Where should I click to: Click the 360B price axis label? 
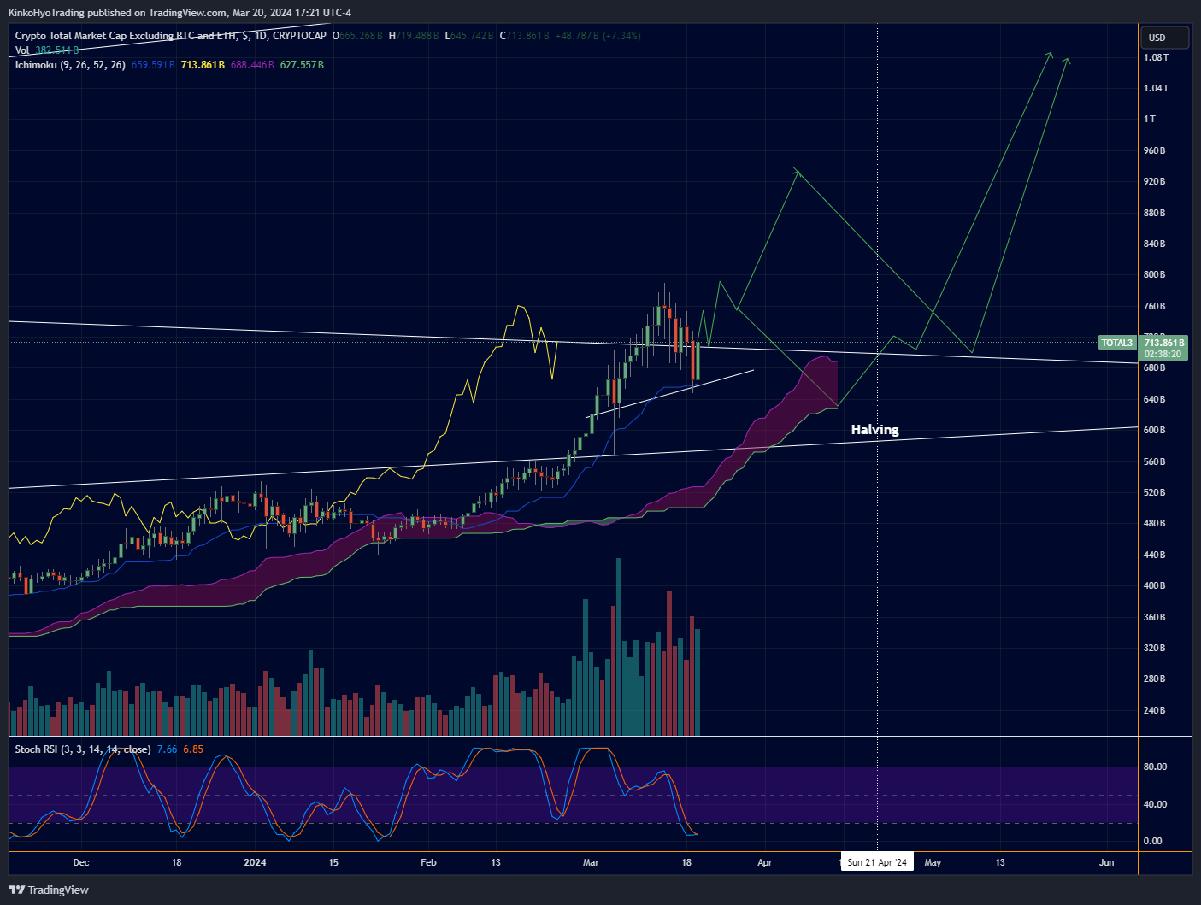[1155, 617]
